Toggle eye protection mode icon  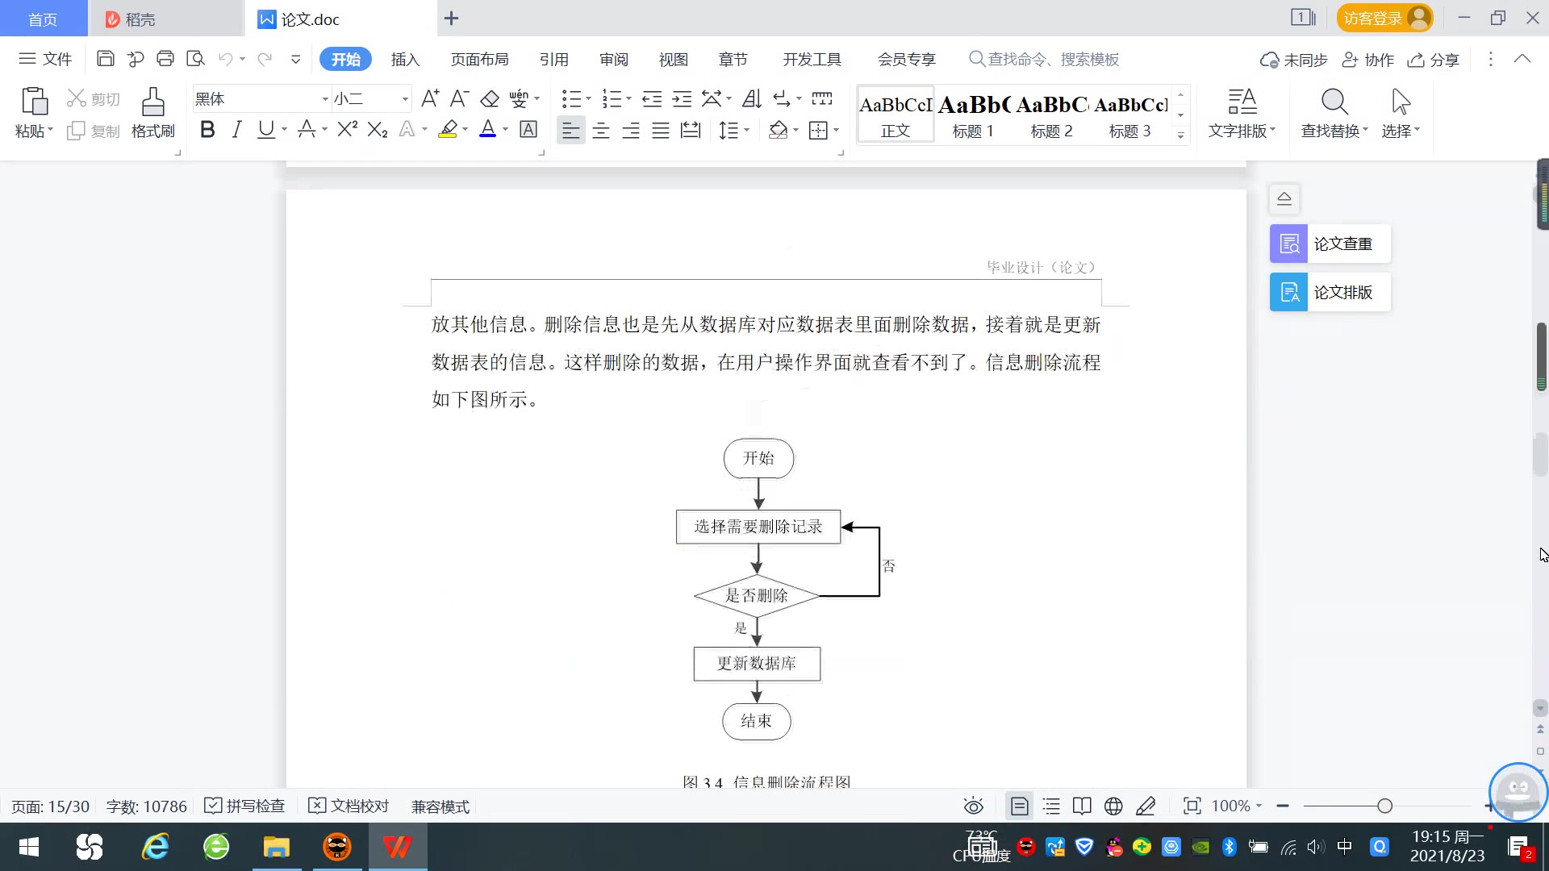pos(974,806)
